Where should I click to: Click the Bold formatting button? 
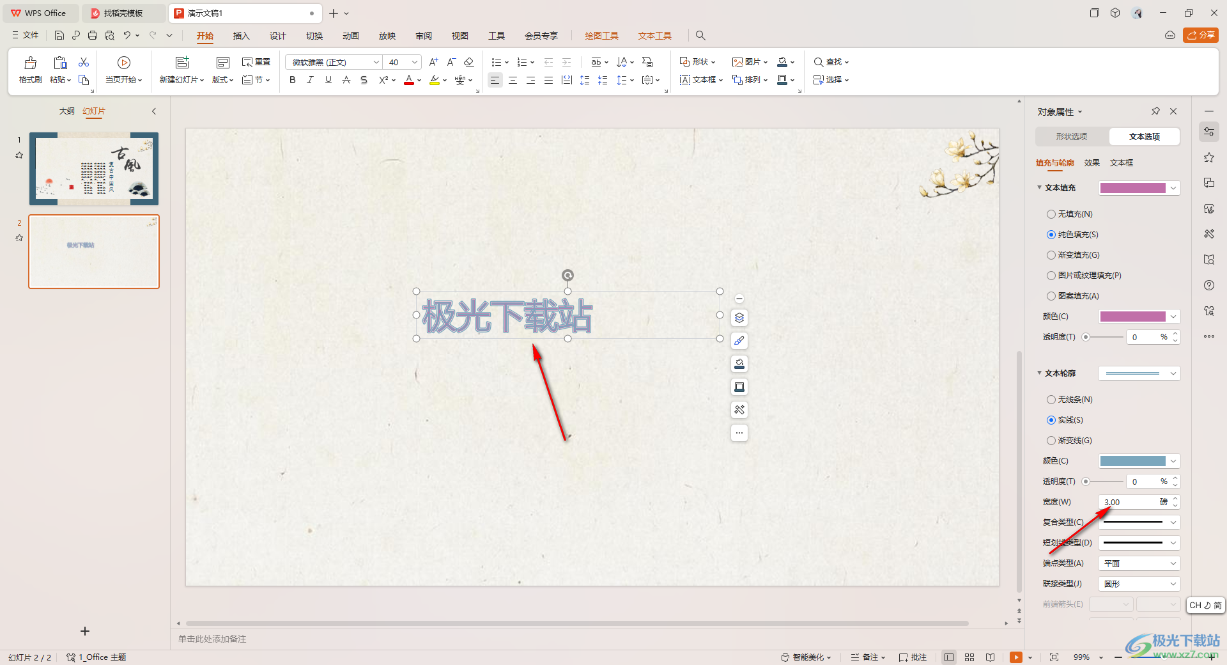(x=293, y=80)
